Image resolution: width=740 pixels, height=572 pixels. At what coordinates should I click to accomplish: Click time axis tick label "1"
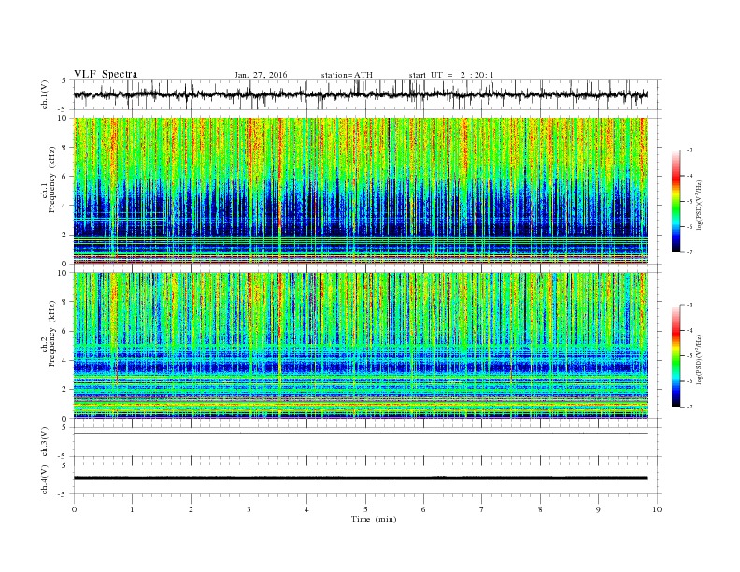(133, 509)
